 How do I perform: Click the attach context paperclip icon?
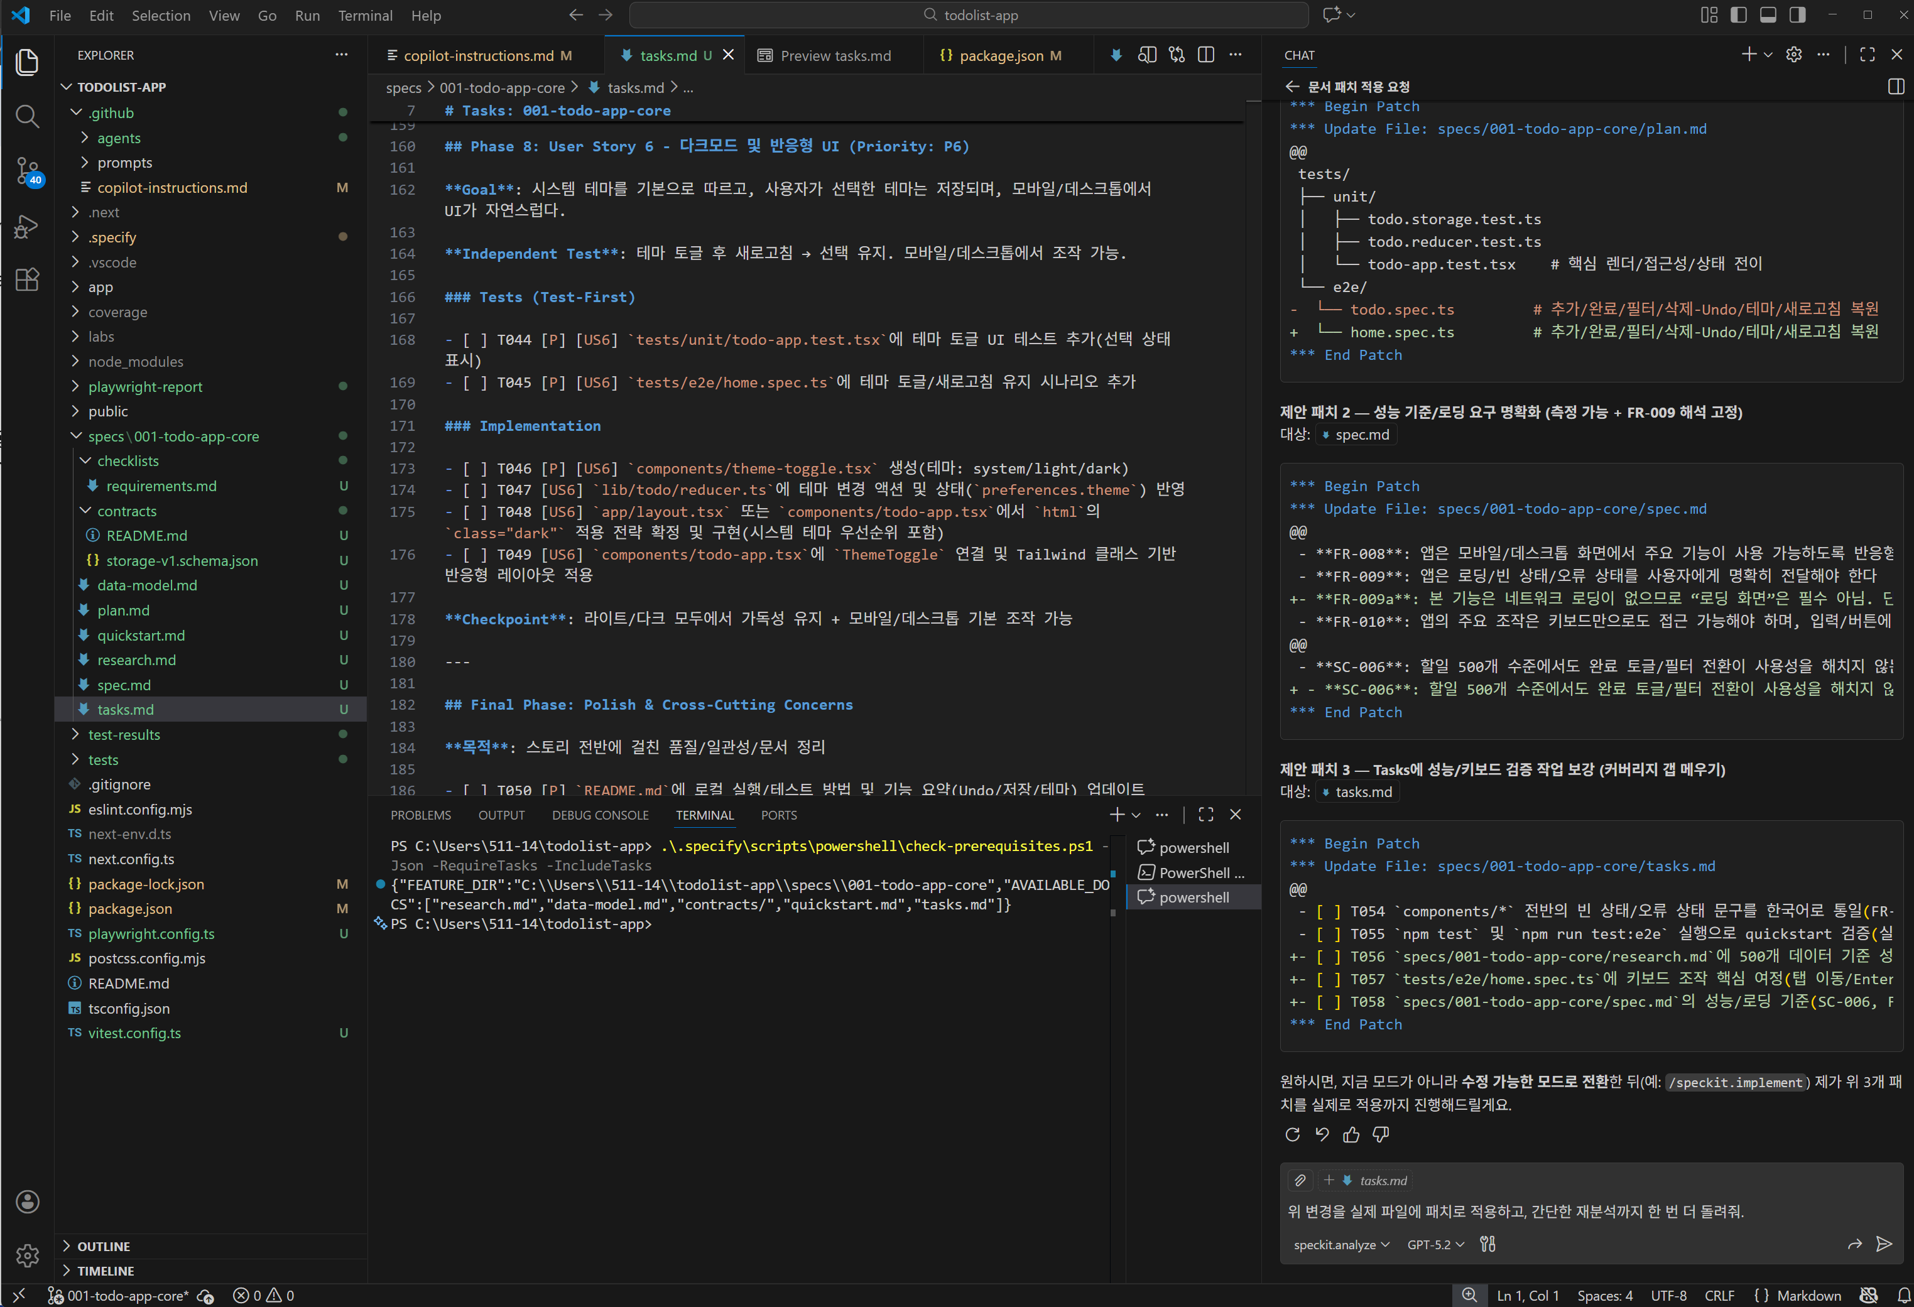[x=1300, y=1180]
